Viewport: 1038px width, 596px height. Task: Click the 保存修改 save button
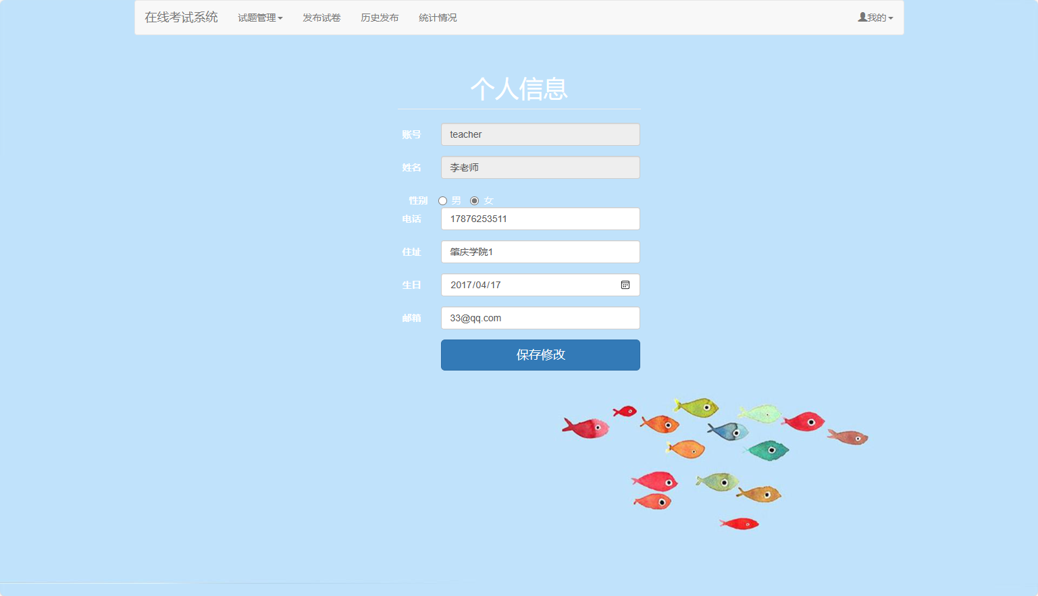tap(540, 354)
